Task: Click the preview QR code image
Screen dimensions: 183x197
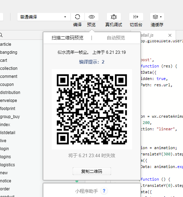Action: pos(92,109)
